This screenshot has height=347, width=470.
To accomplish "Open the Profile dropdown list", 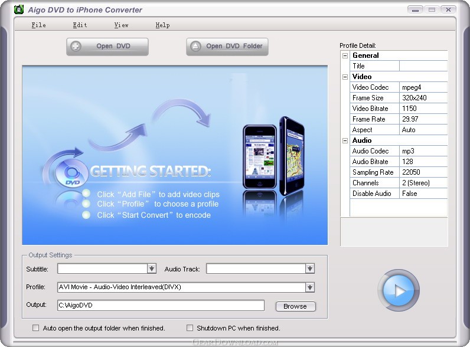I will pyautogui.click(x=310, y=287).
